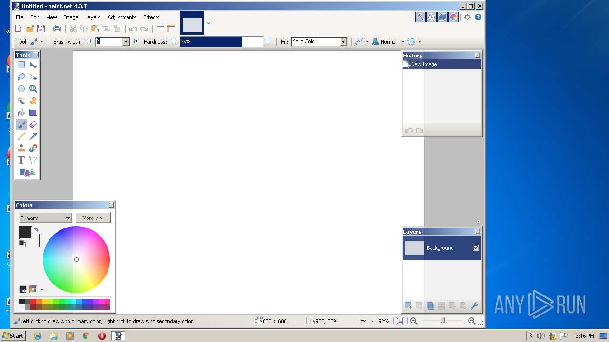Open the px units dropdown

coord(367,321)
